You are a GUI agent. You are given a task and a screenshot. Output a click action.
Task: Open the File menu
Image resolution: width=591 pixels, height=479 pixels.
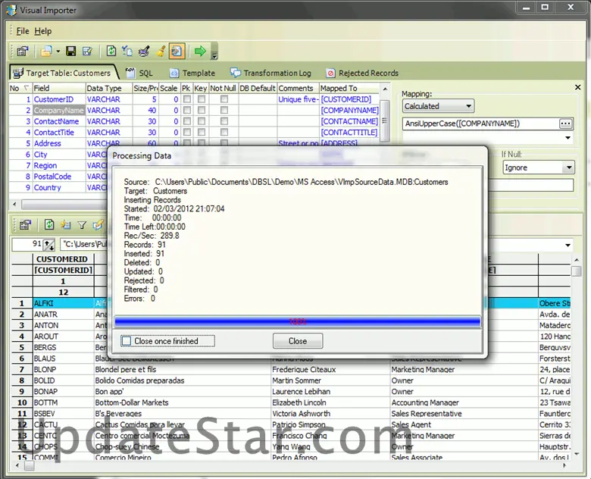(x=23, y=31)
